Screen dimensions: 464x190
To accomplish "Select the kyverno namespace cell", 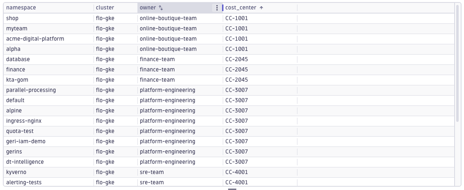I will [x=48, y=172].
